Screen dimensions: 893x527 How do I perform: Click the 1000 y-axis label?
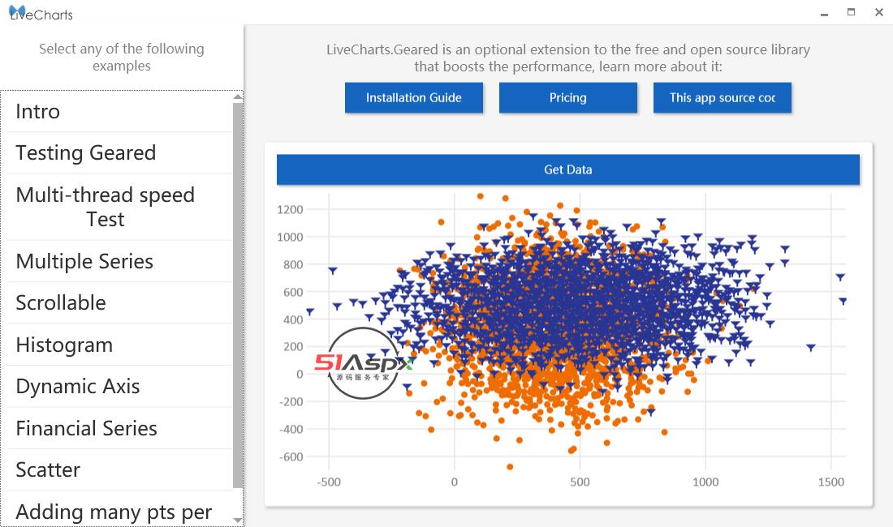(x=290, y=237)
